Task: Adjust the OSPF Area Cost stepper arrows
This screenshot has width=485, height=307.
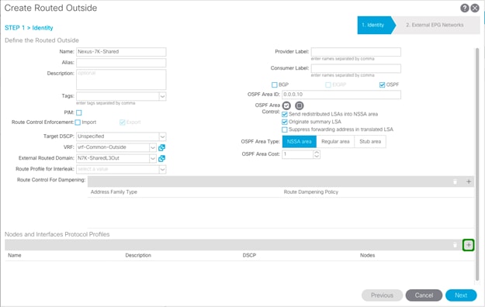Action: coord(317,154)
